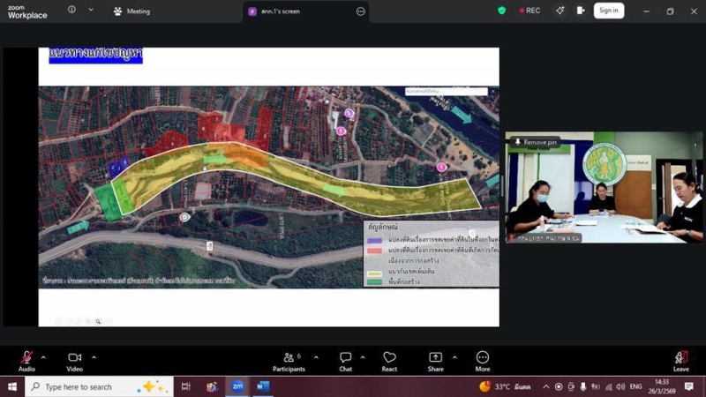
Task: Click the REC recording indicator
Action: click(x=529, y=11)
